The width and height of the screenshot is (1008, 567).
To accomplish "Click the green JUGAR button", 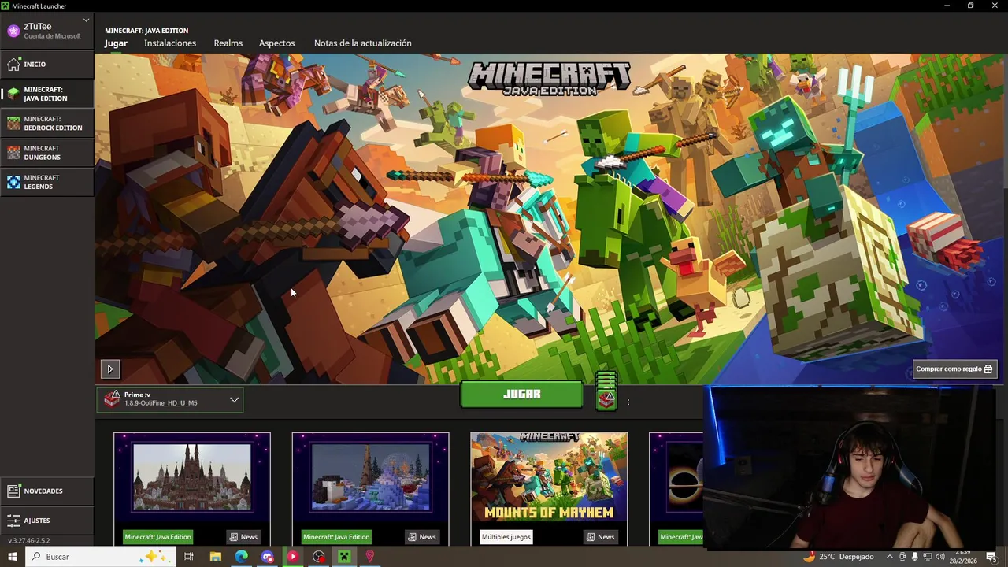I will point(521,395).
